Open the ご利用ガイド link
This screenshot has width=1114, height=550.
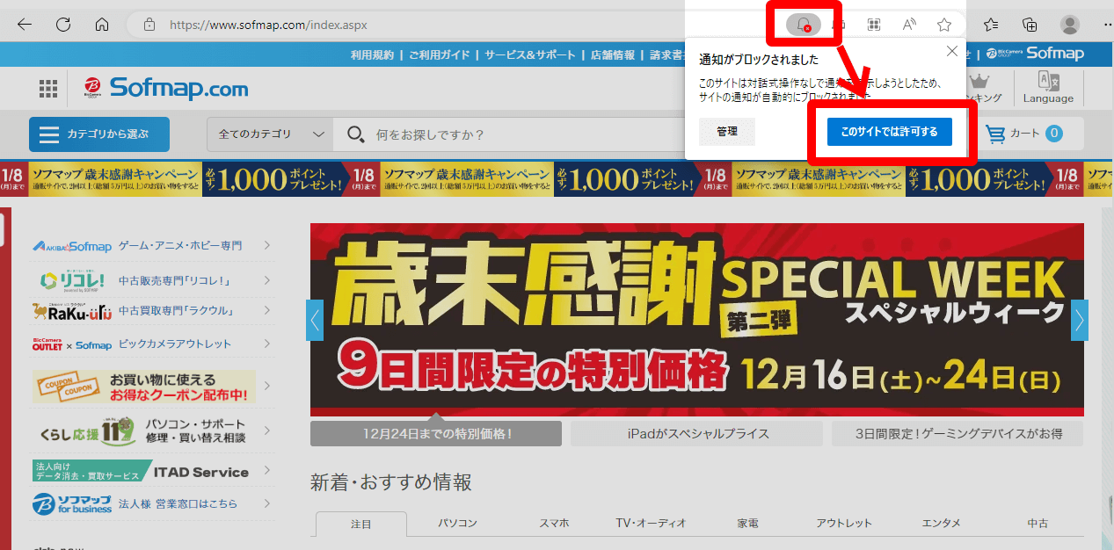click(439, 54)
